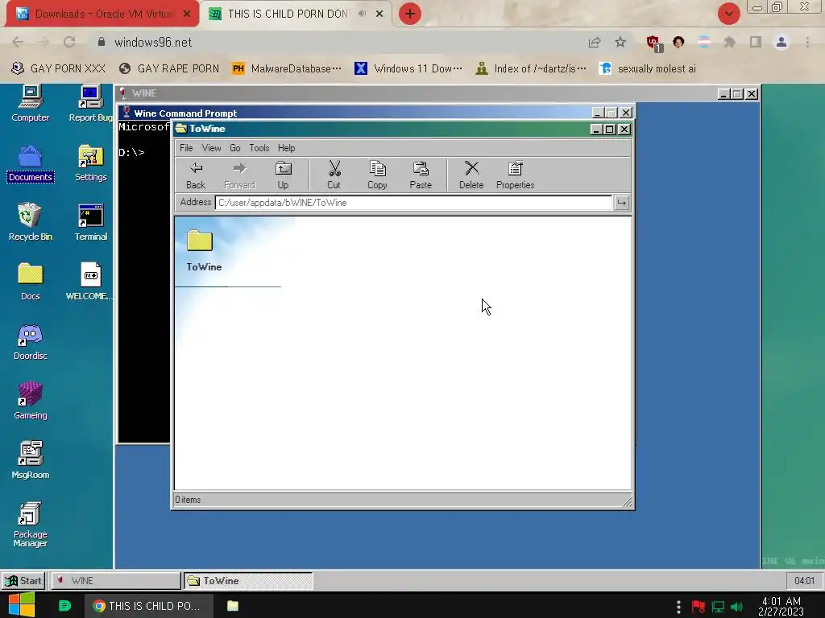Click the host network tray icon
This screenshot has height=618, width=825.
(x=718, y=607)
